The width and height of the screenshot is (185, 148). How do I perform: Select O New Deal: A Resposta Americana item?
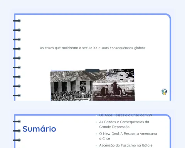pyautogui.click(x=128, y=136)
